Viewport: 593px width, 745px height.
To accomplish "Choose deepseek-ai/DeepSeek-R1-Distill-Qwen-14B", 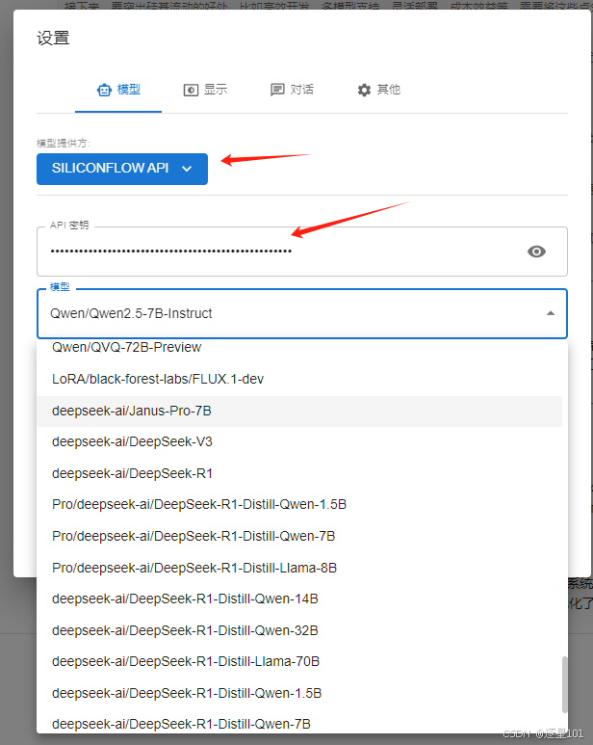I will click(299, 599).
